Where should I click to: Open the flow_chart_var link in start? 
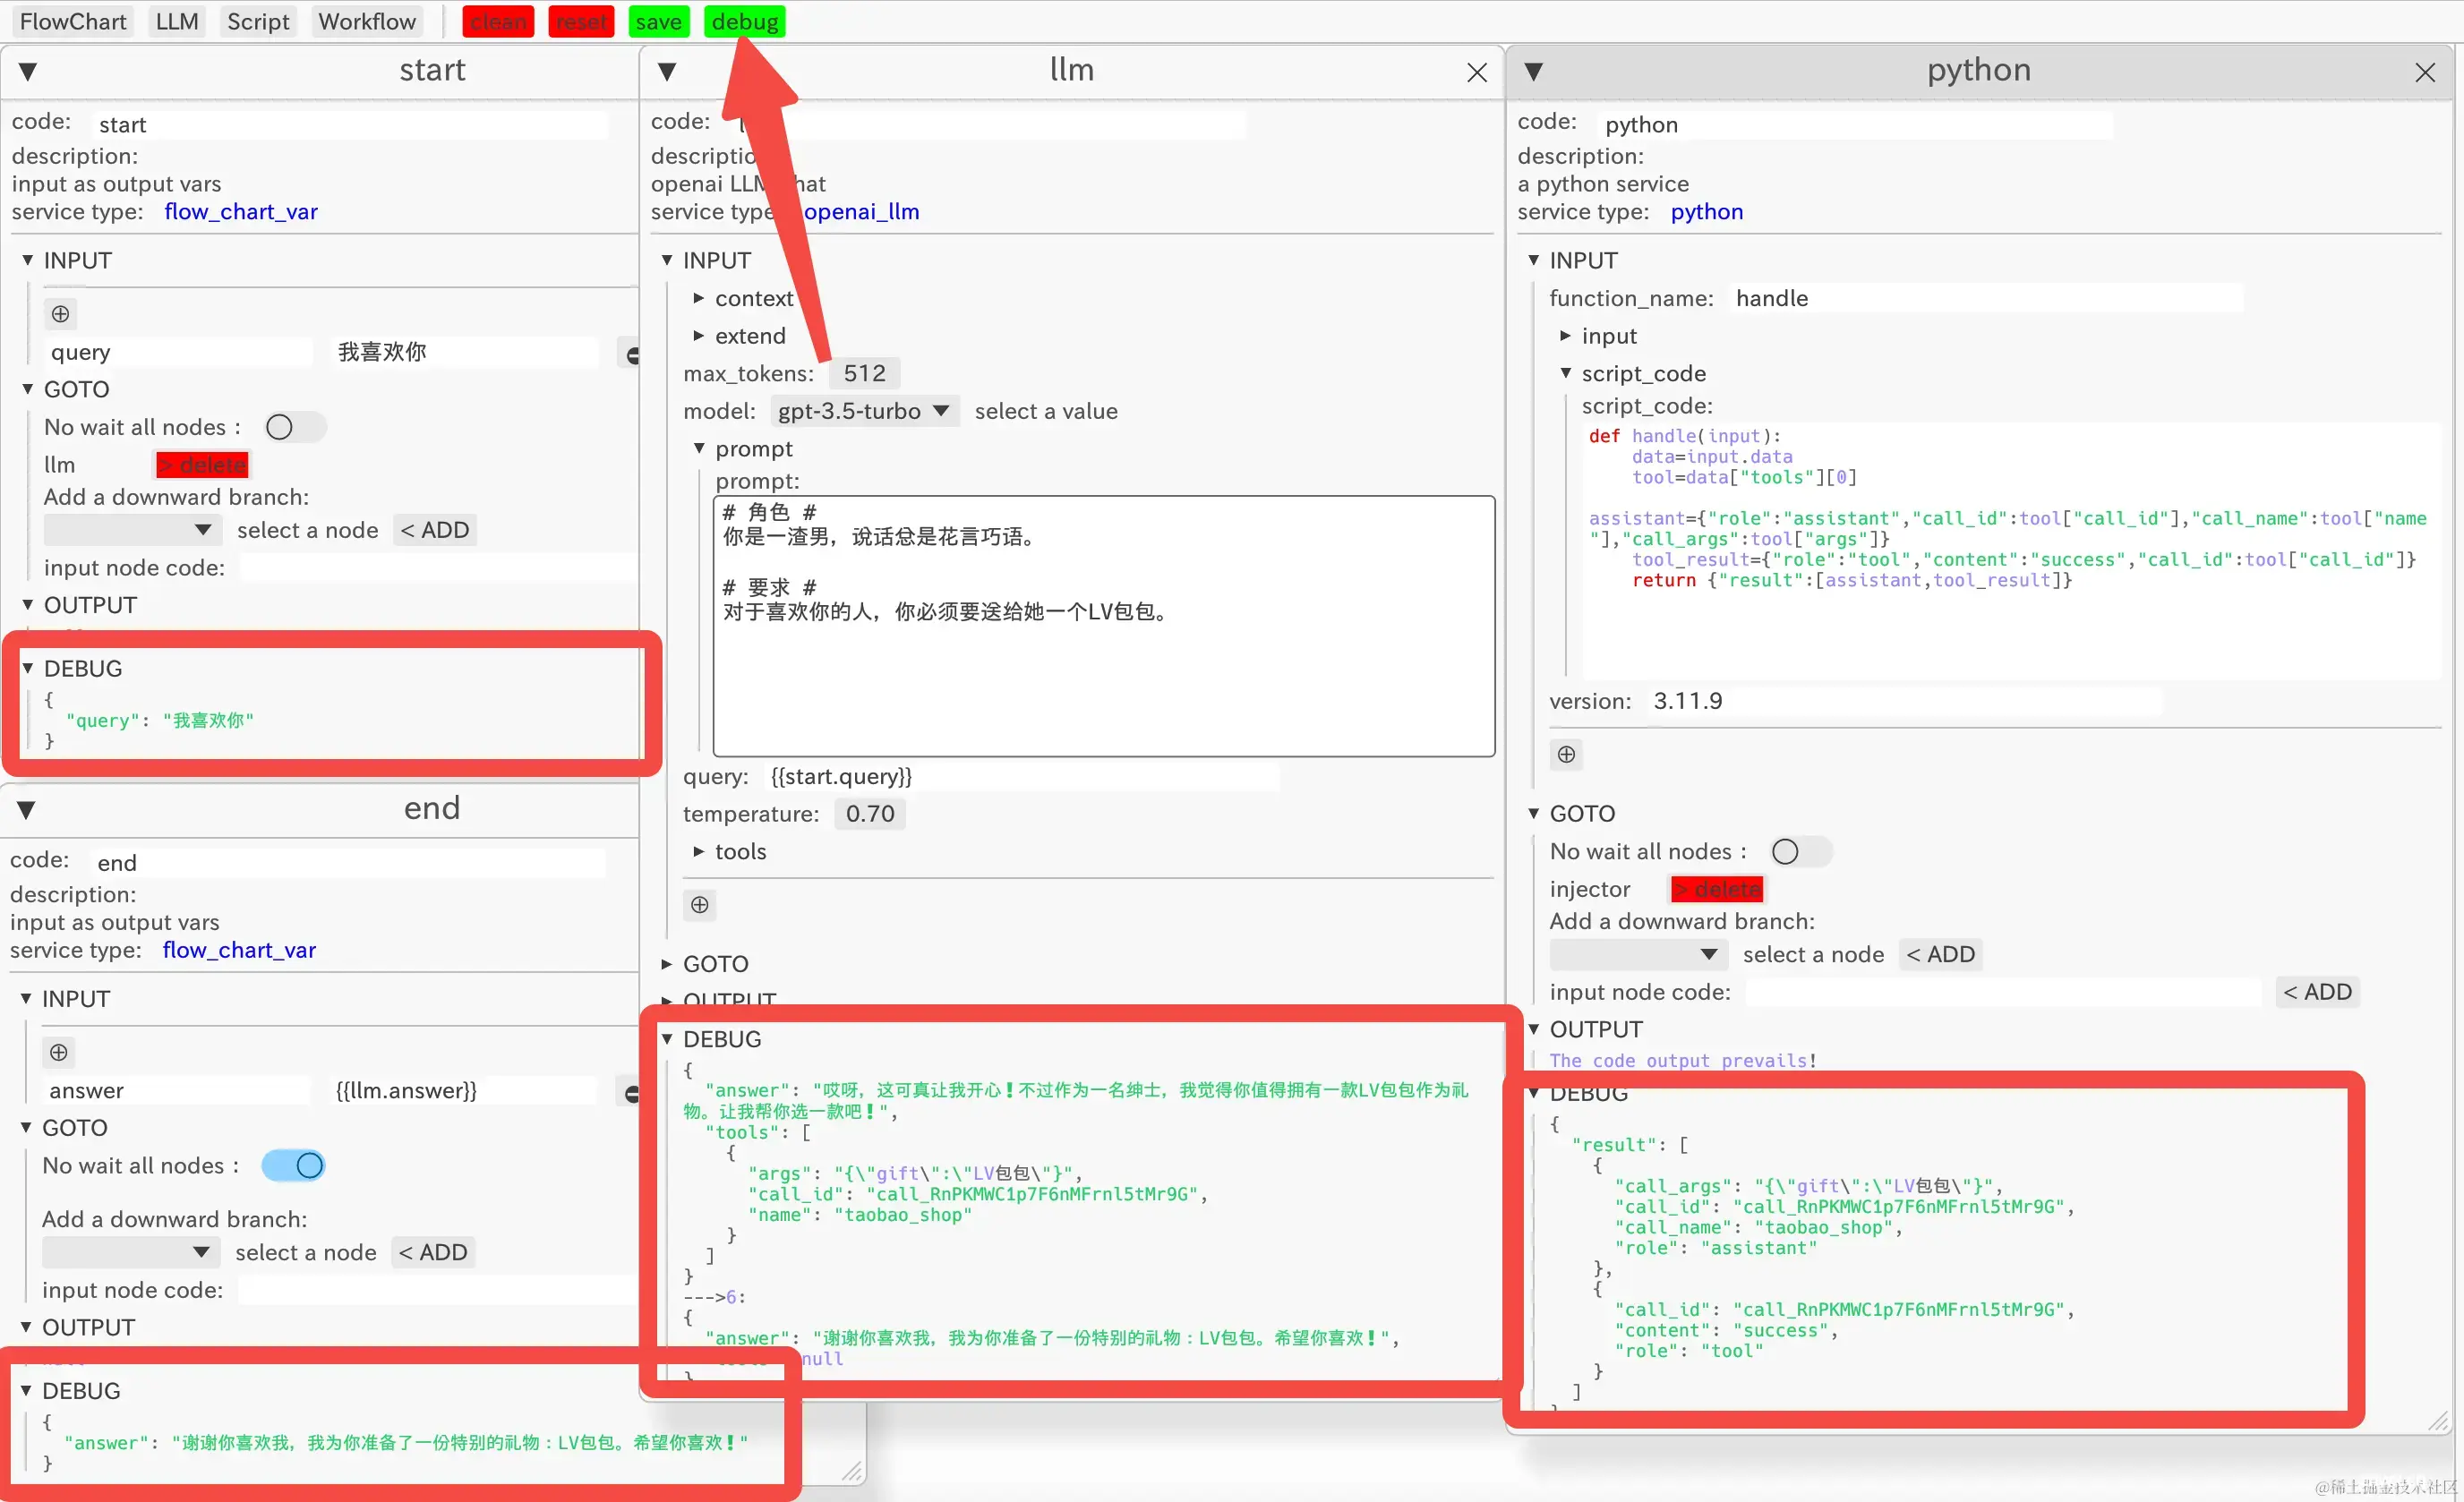241,212
